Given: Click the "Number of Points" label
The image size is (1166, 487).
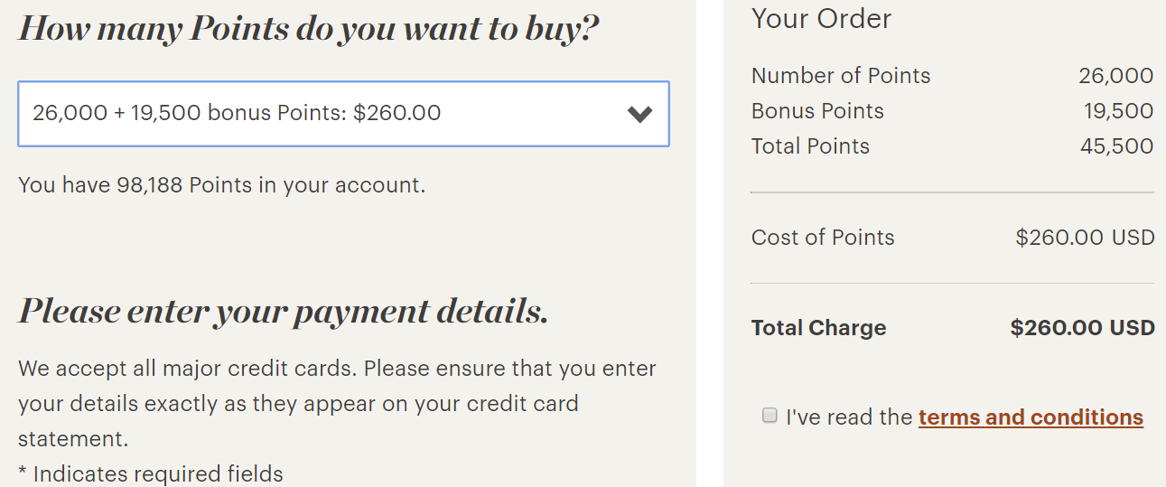Looking at the screenshot, I should 840,76.
